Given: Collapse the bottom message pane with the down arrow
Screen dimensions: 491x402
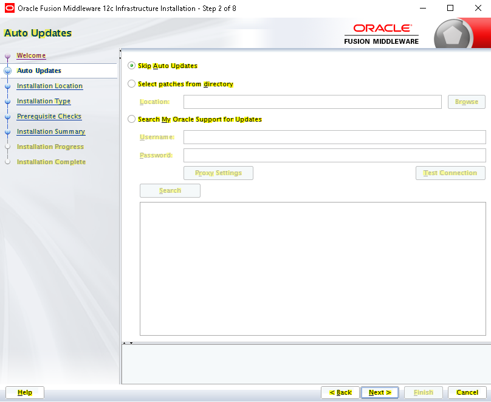Looking at the screenshot, I should pos(131,343).
